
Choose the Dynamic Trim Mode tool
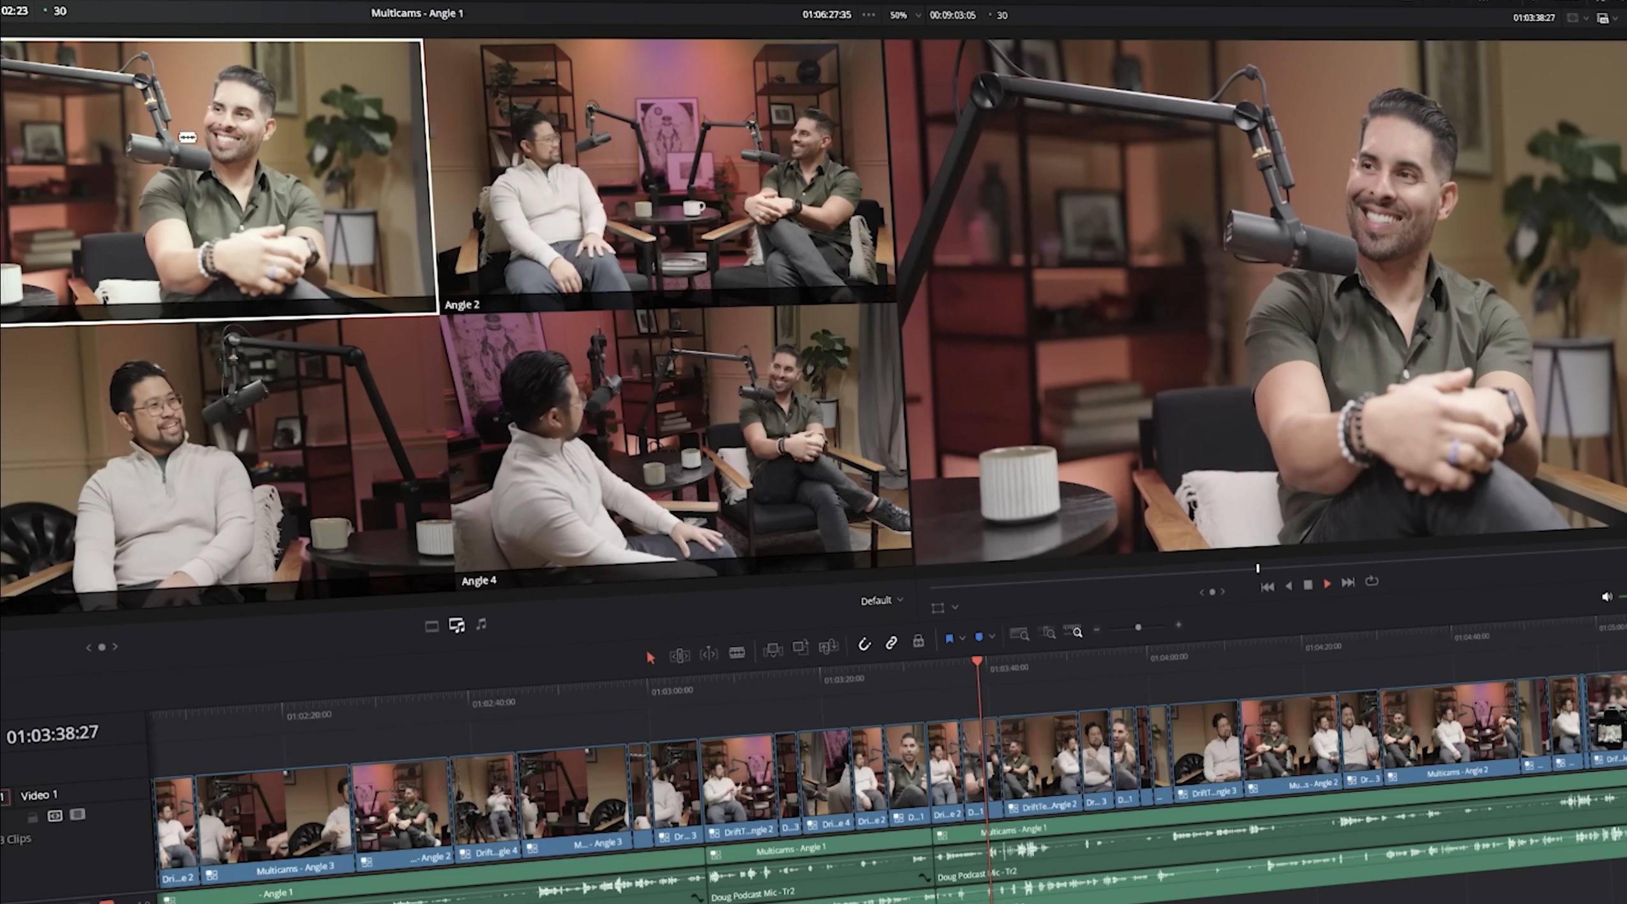coord(709,654)
